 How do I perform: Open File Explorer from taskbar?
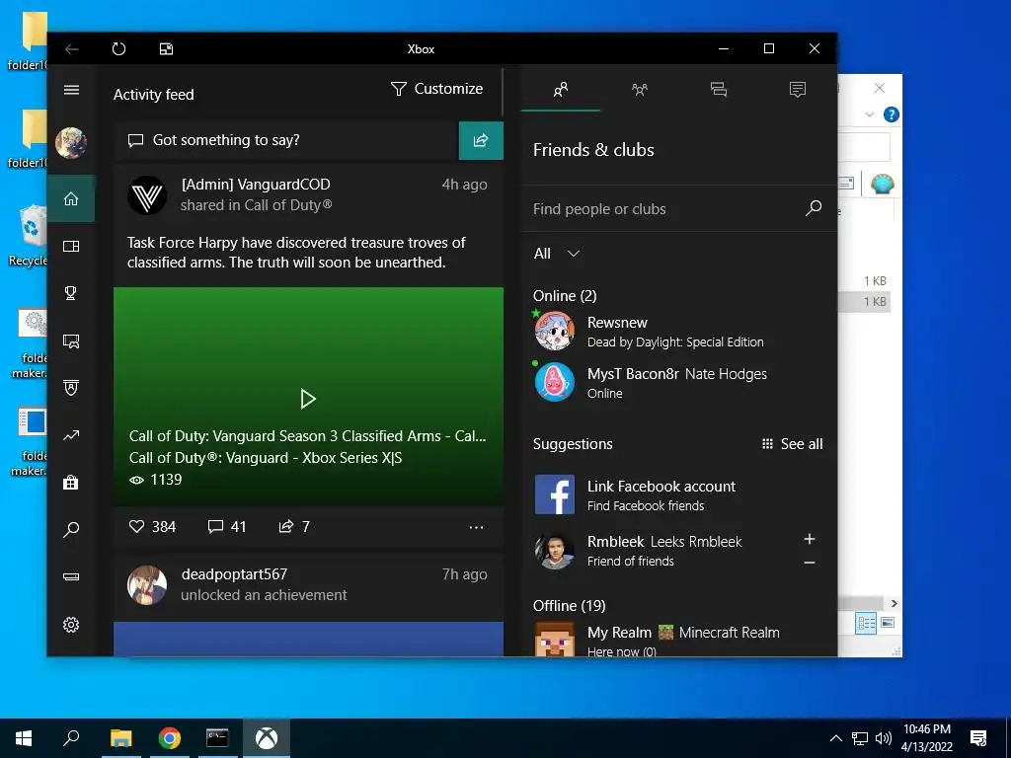[x=120, y=738]
